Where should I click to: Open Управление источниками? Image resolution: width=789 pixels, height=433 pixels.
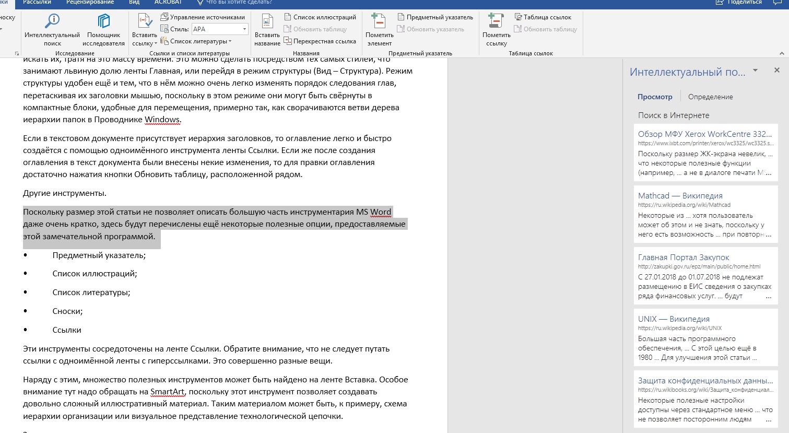[x=203, y=17]
